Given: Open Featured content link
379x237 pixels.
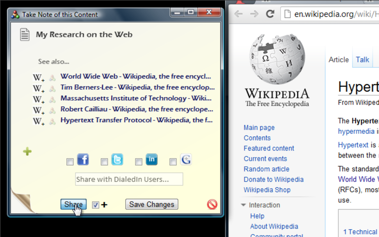Looking at the screenshot, I should pos(269,148).
